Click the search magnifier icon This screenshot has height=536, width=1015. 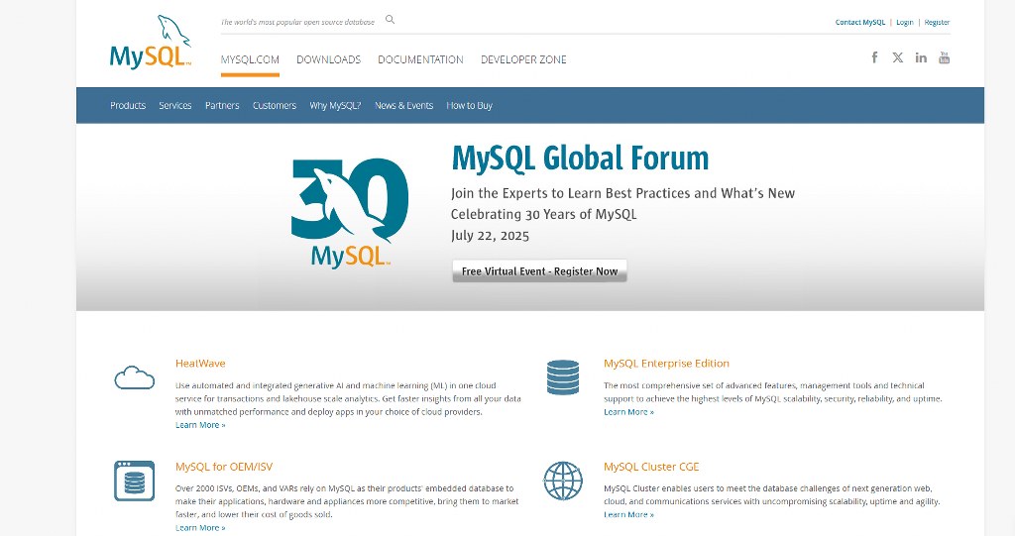(390, 20)
